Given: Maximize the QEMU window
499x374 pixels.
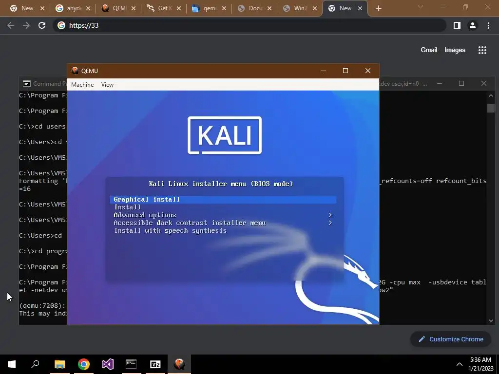Looking at the screenshot, I should (x=345, y=71).
